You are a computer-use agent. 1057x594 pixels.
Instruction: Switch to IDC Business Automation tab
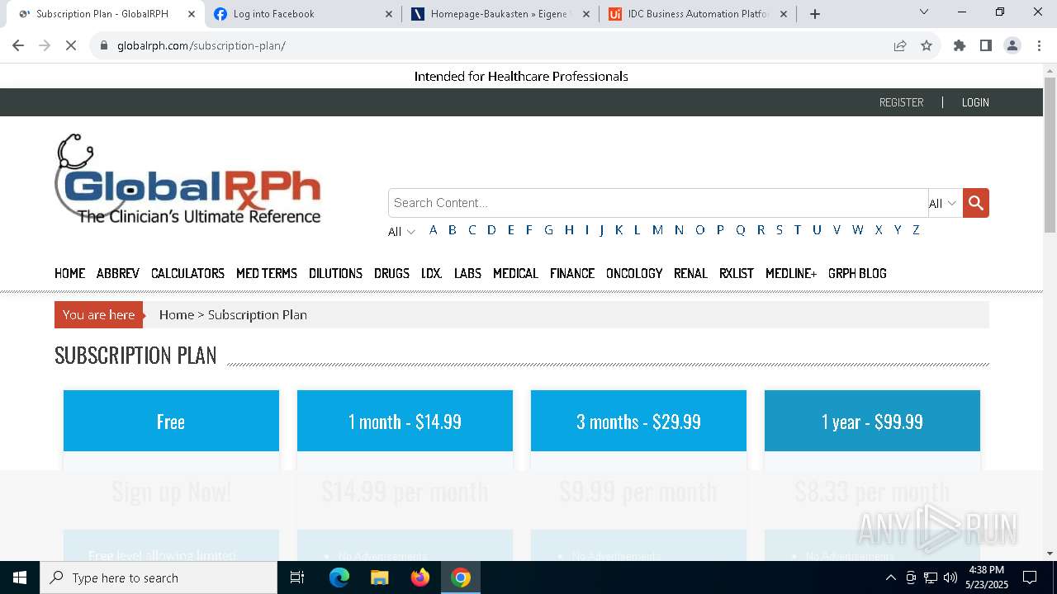coord(699,13)
